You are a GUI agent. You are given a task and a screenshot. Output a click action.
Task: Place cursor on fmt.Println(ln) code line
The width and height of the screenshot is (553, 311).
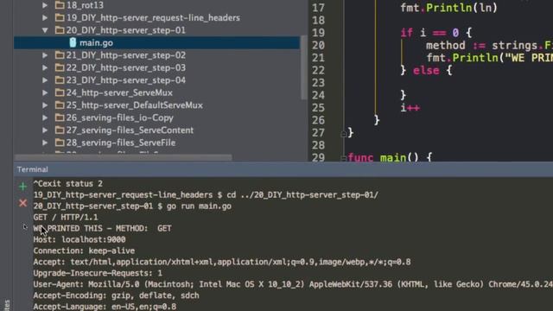pyautogui.click(x=448, y=8)
